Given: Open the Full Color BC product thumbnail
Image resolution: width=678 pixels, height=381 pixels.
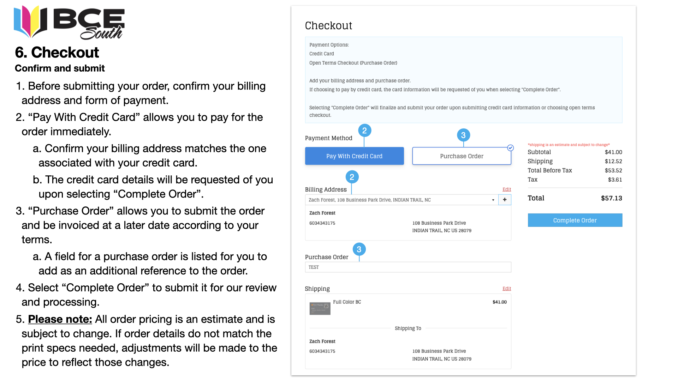Looking at the screenshot, I should pos(320,308).
